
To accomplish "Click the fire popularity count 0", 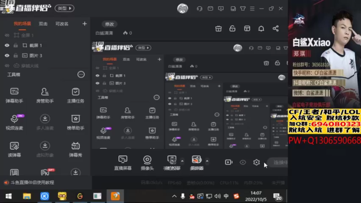I will point(128,33).
